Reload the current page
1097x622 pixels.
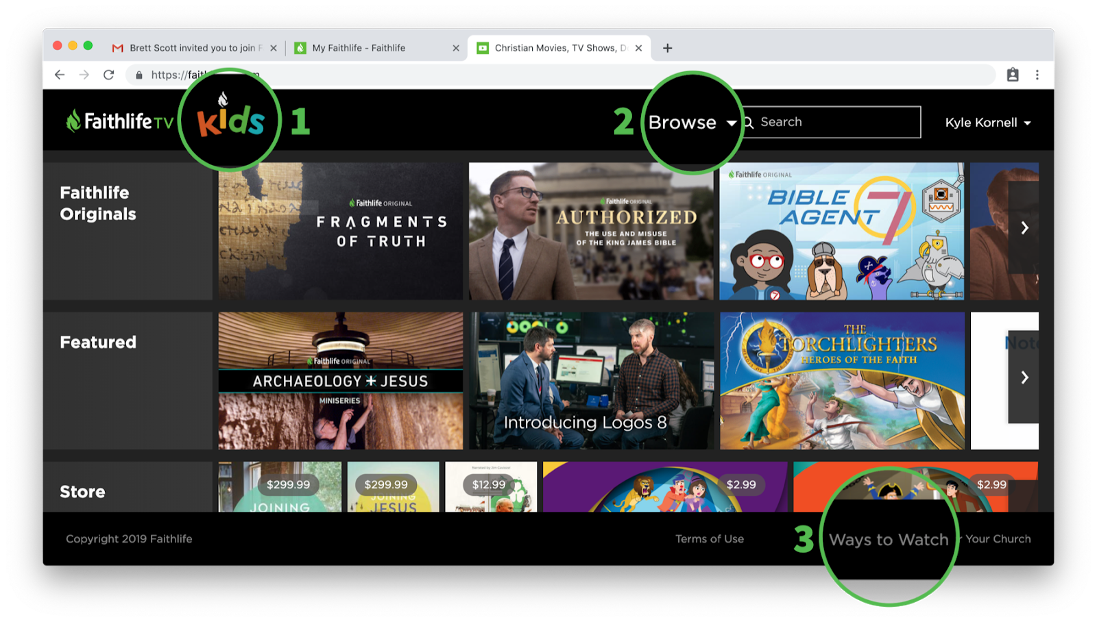pos(108,75)
